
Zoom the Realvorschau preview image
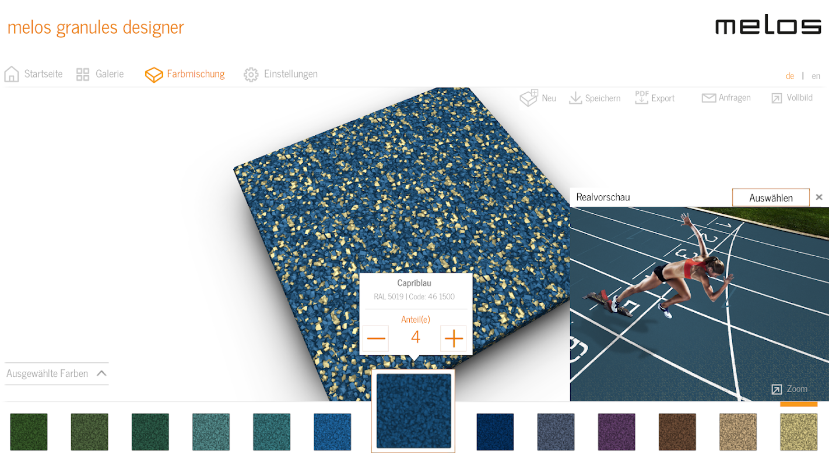789,389
